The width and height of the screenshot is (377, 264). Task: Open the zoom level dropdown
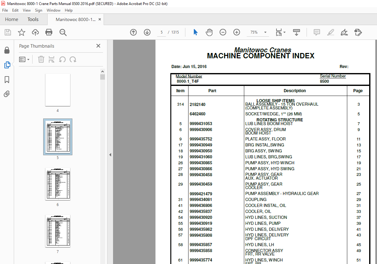[266, 32]
